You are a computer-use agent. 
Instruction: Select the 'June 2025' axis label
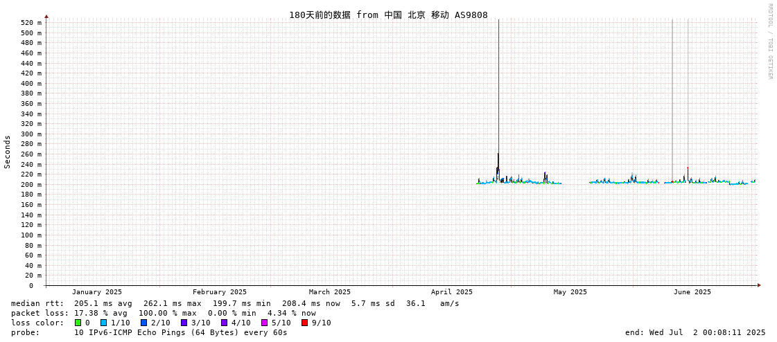[692, 292]
